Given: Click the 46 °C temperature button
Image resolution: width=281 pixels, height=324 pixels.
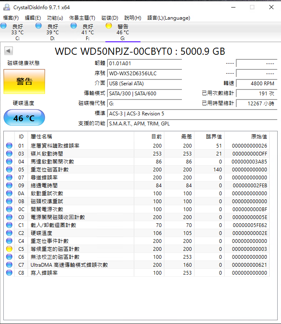Looking at the screenshot, I should click(24, 118).
